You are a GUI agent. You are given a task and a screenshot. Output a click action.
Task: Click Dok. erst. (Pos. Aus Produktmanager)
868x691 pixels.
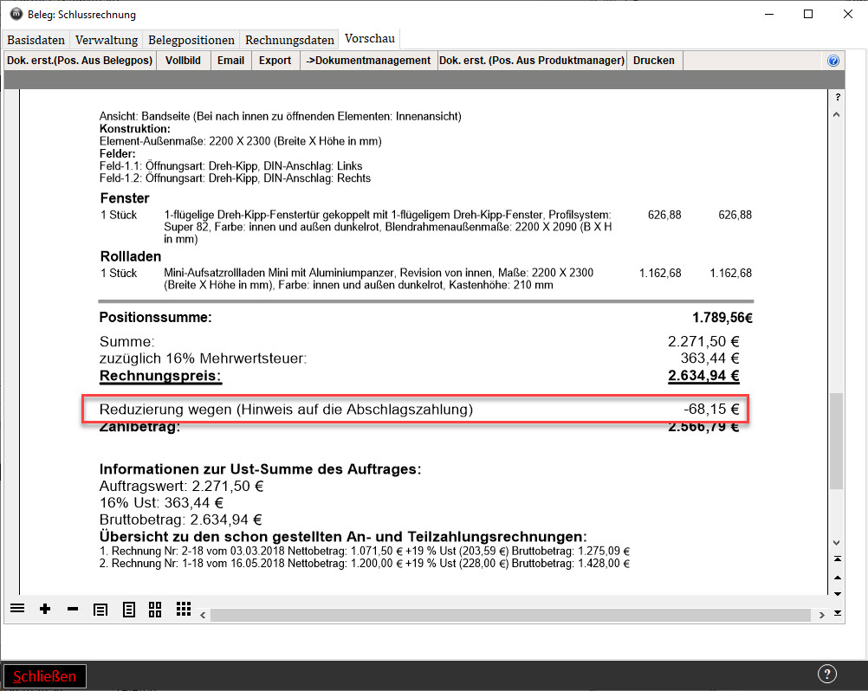point(532,61)
